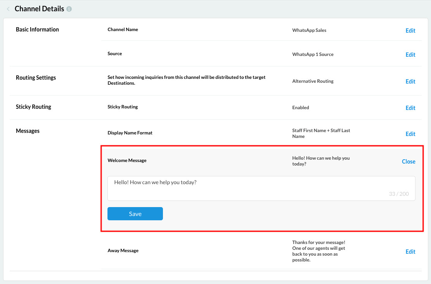This screenshot has height=284, width=431.
Task: Select the 'Enabled' sticky routing value
Action: pos(300,108)
